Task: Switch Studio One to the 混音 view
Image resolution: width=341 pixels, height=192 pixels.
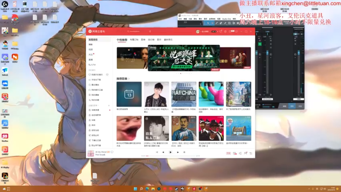Action: pos(292,106)
